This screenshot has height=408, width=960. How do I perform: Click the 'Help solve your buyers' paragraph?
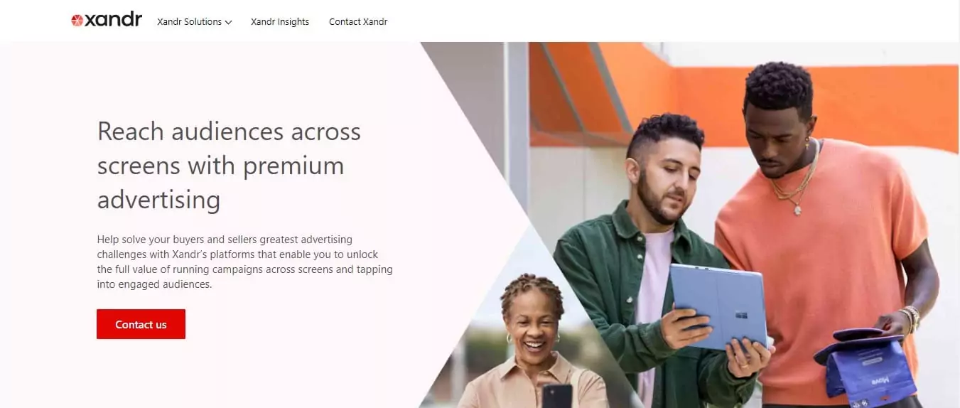tap(245, 262)
